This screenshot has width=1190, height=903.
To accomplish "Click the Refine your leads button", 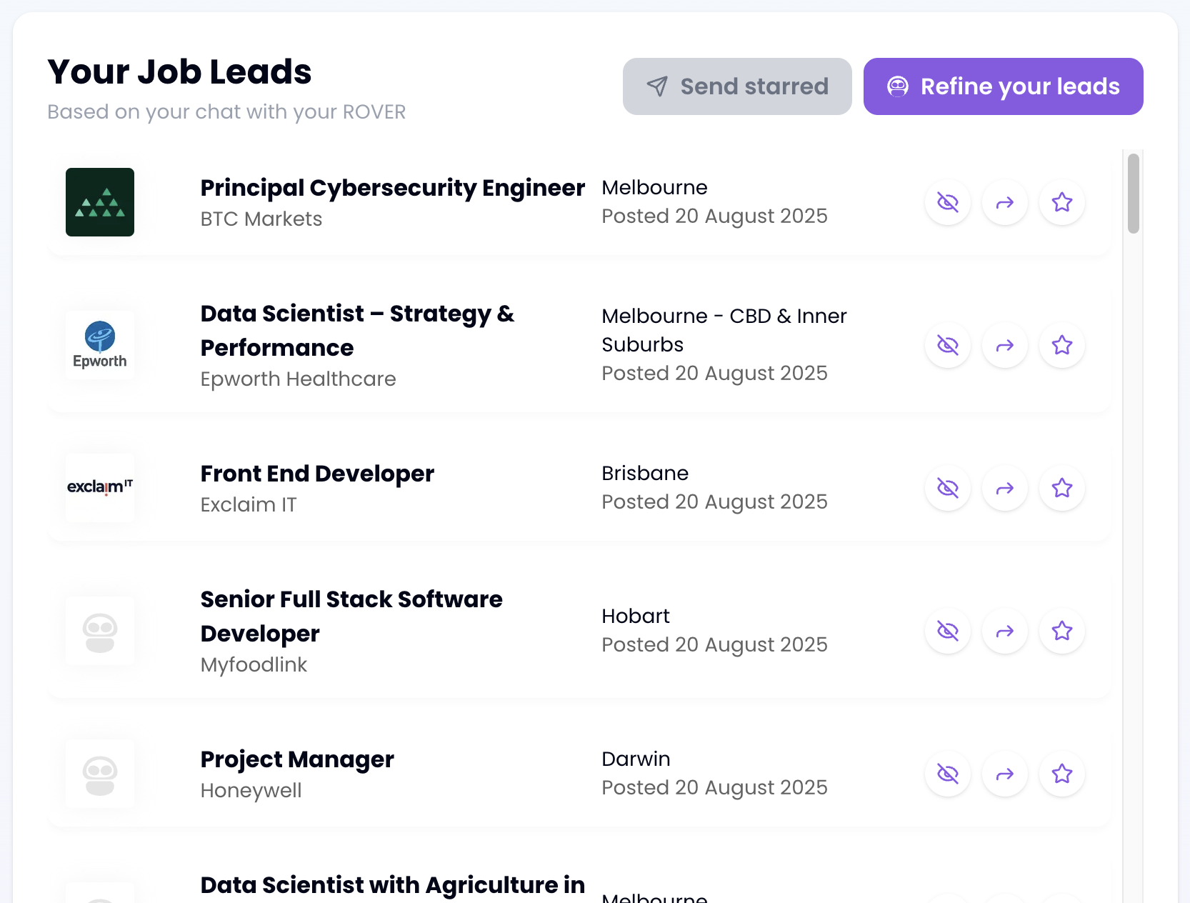I will (1003, 86).
